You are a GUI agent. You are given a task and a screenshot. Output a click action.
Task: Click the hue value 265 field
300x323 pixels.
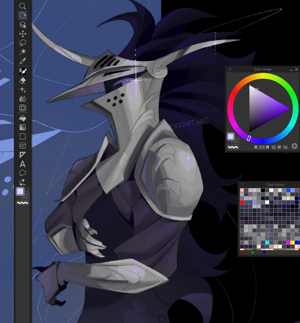(261, 147)
